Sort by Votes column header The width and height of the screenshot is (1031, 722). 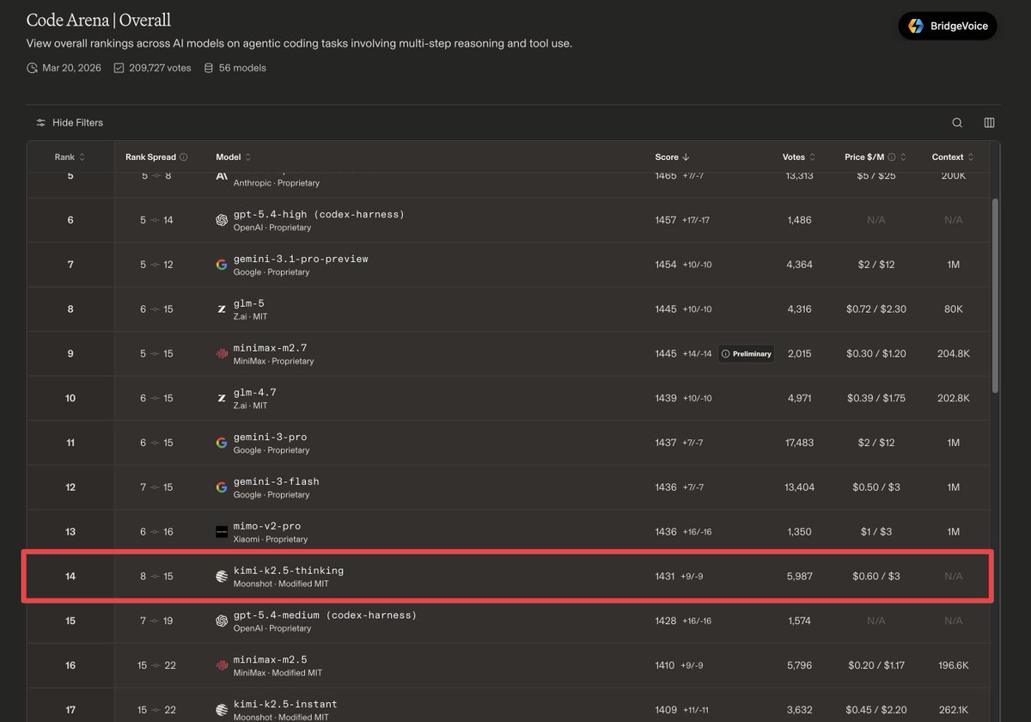point(799,157)
